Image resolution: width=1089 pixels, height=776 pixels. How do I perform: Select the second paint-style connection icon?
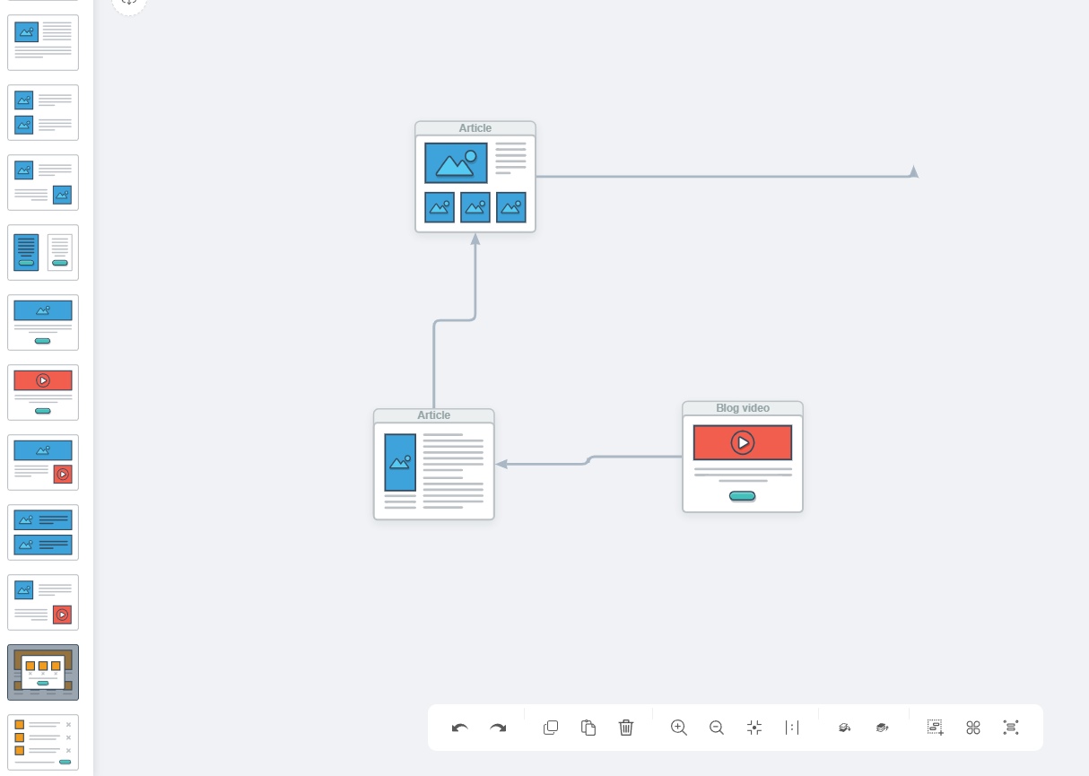coord(882,728)
